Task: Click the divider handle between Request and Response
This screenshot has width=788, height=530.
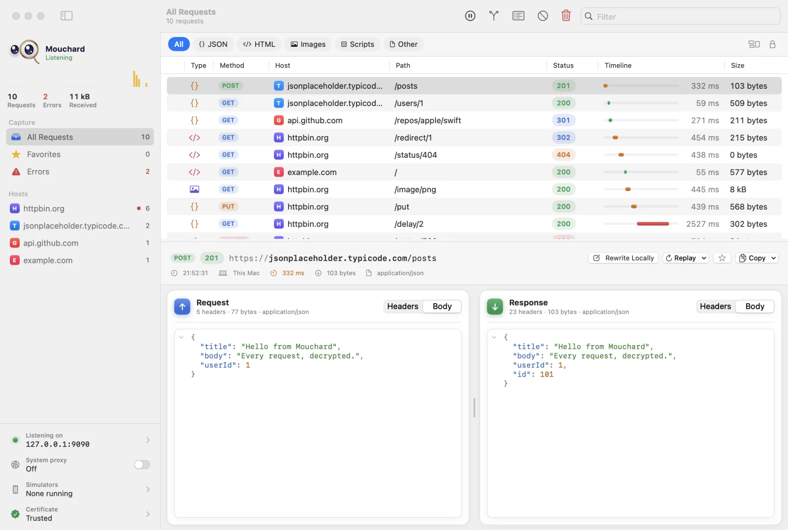Action: pyautogui.click(x=474, y=408)
